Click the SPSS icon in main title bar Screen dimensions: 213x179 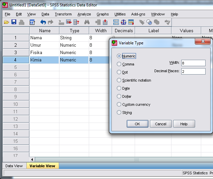coord(5,5)
